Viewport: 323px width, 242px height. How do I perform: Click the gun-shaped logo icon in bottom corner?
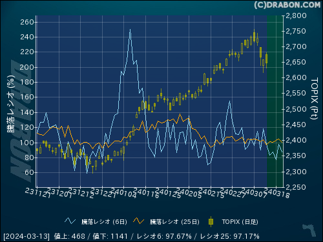coord(309,230)
